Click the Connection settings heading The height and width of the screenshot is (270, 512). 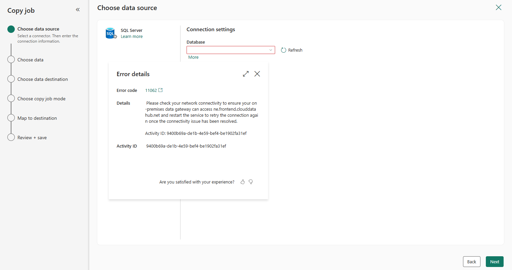pos(211,30)
